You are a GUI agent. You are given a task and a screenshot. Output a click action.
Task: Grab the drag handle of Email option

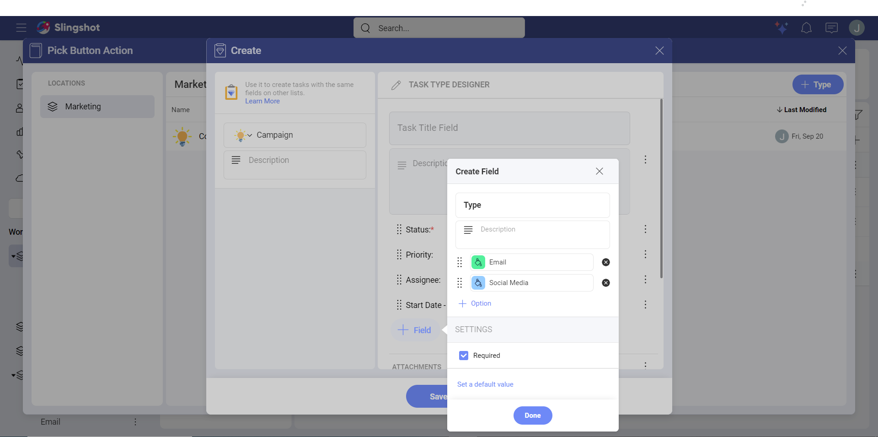pyautogui.click(x=460, y=262)
